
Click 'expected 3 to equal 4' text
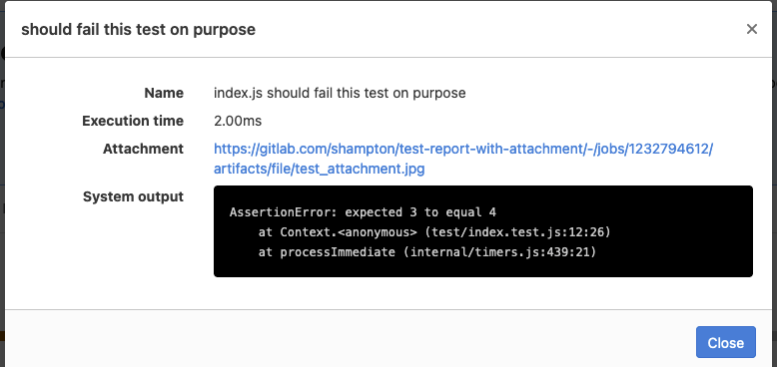click(420, 212)
